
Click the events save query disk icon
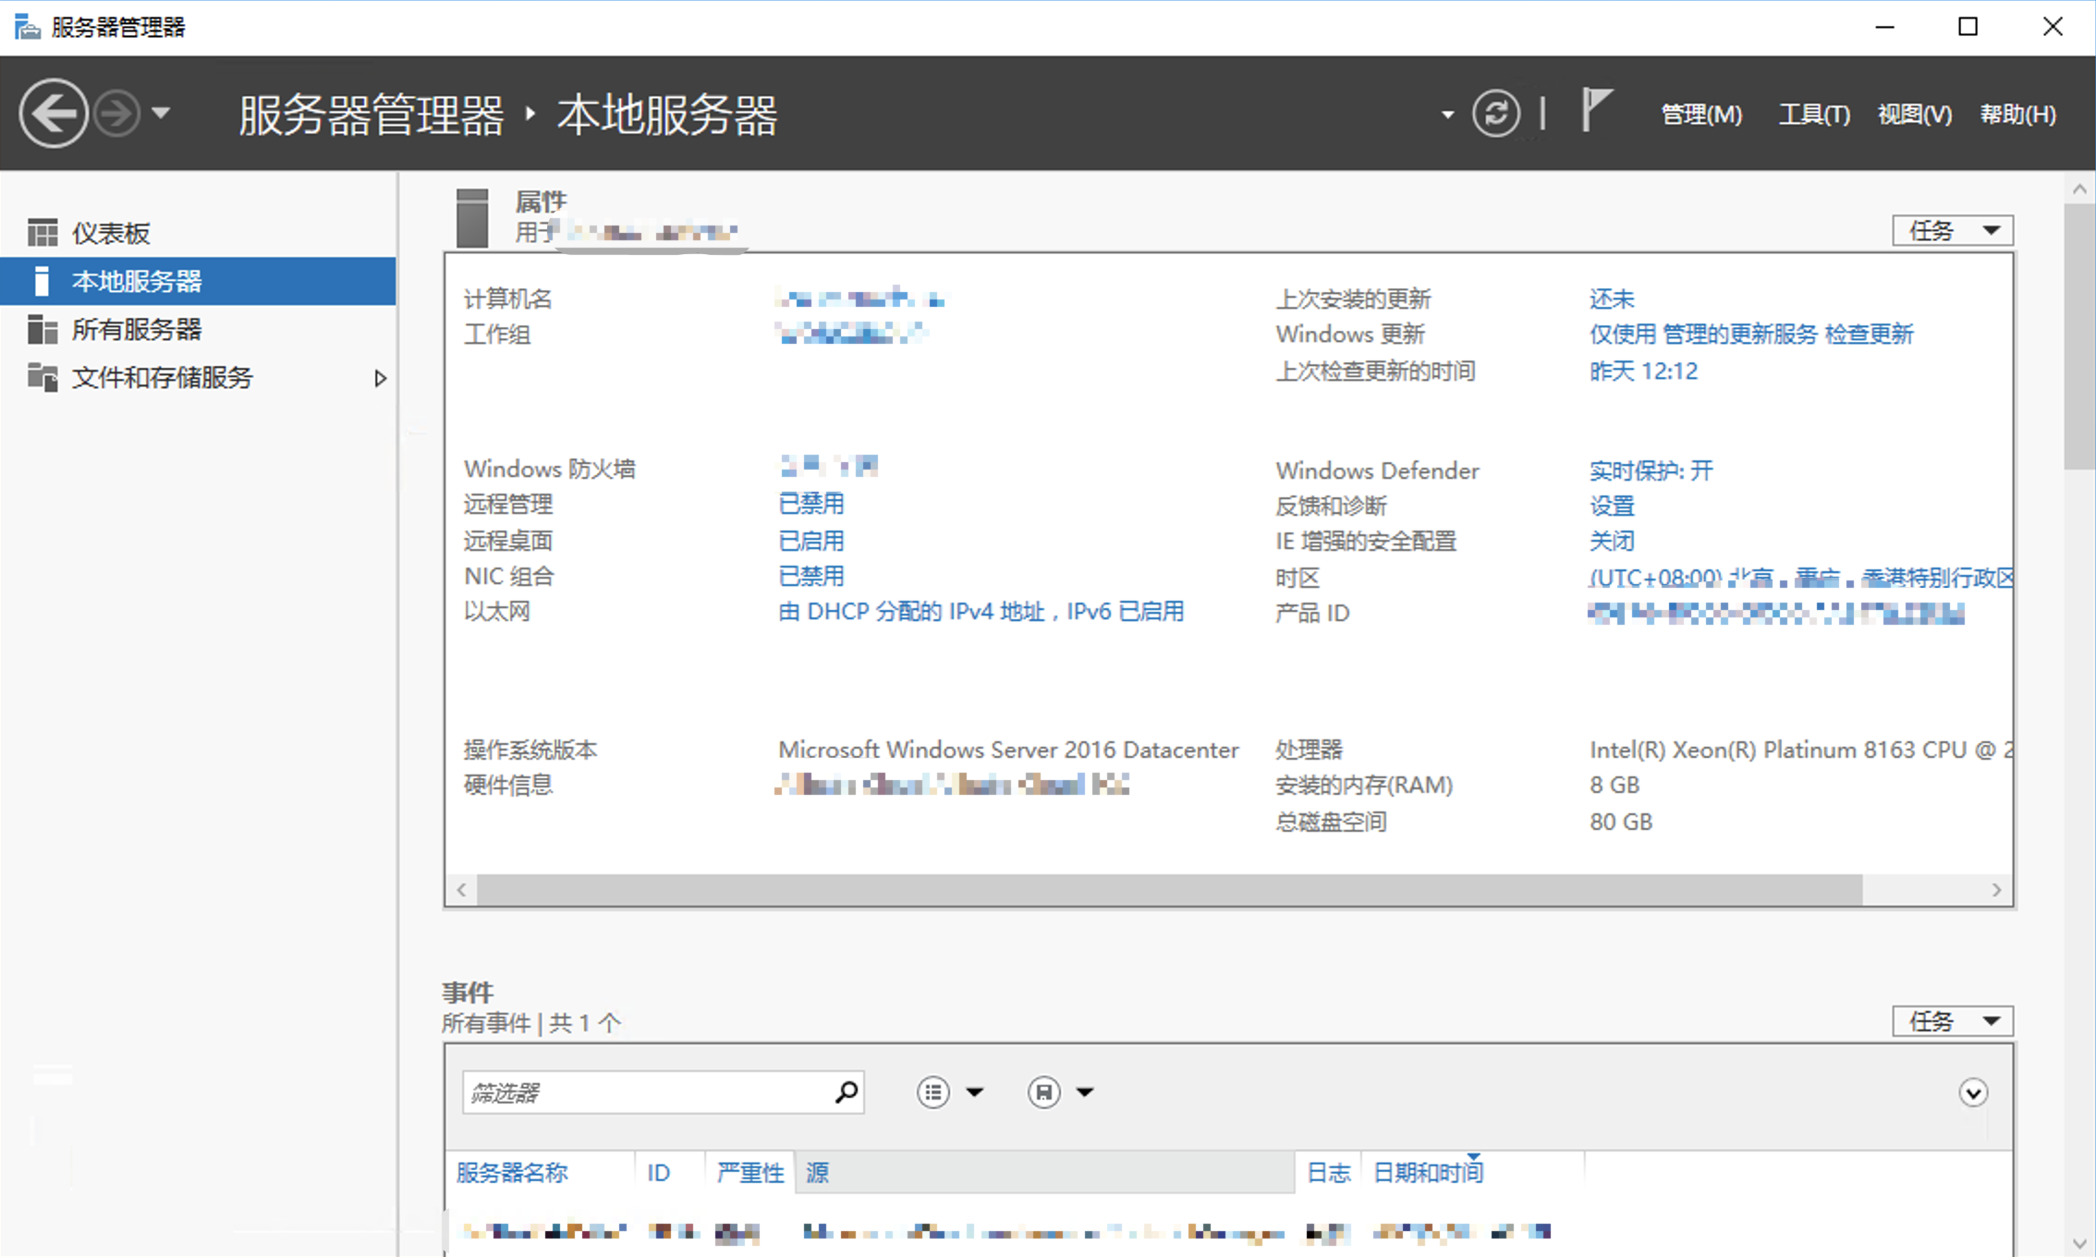(1044, 1092)
